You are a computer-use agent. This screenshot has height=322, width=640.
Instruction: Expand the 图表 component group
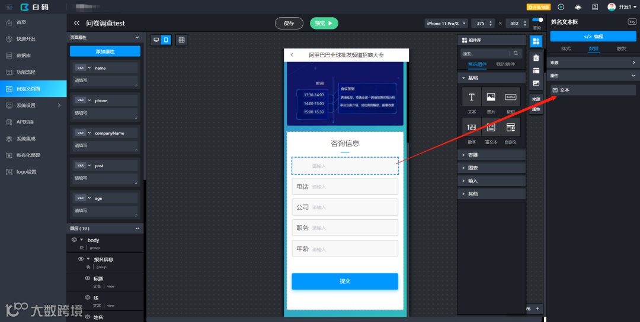click(491, 168)
